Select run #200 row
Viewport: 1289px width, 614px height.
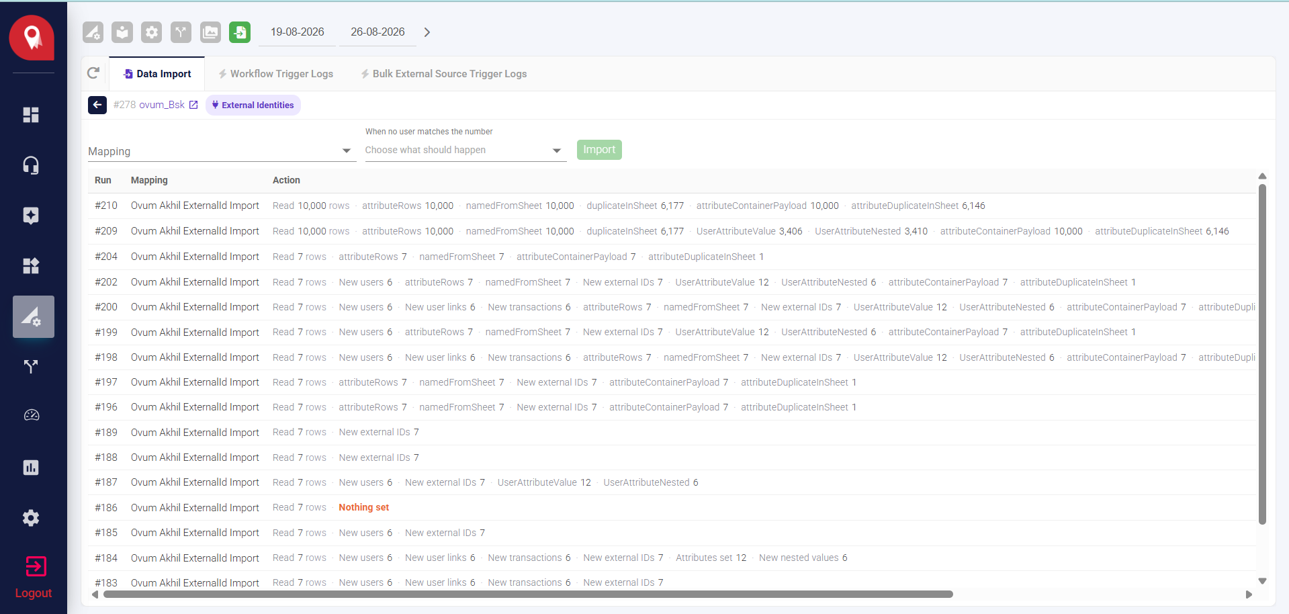pyautogui.click(x=672, y=307)
